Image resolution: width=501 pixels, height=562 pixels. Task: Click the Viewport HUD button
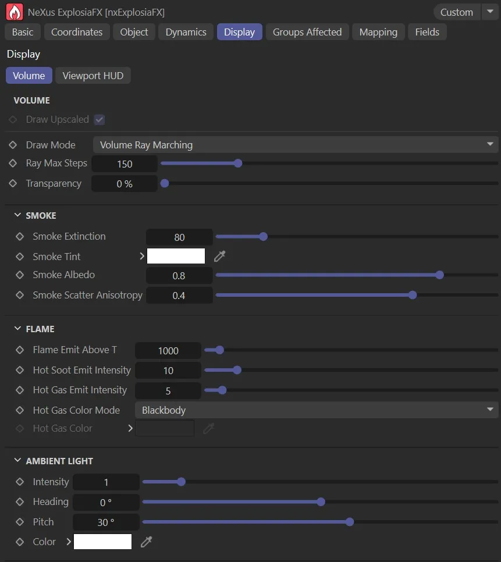[93, 75]
